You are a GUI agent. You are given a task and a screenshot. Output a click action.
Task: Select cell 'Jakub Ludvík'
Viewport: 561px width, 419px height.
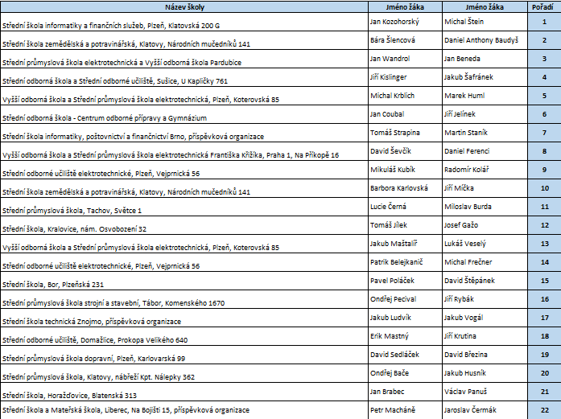point(406,318)
